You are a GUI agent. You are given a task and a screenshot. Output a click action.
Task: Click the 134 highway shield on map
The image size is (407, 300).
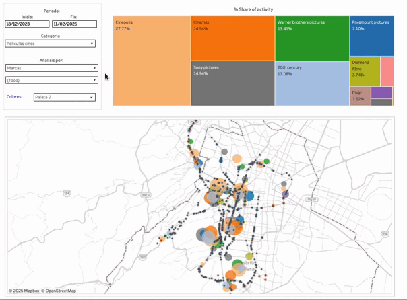point(67,193)
